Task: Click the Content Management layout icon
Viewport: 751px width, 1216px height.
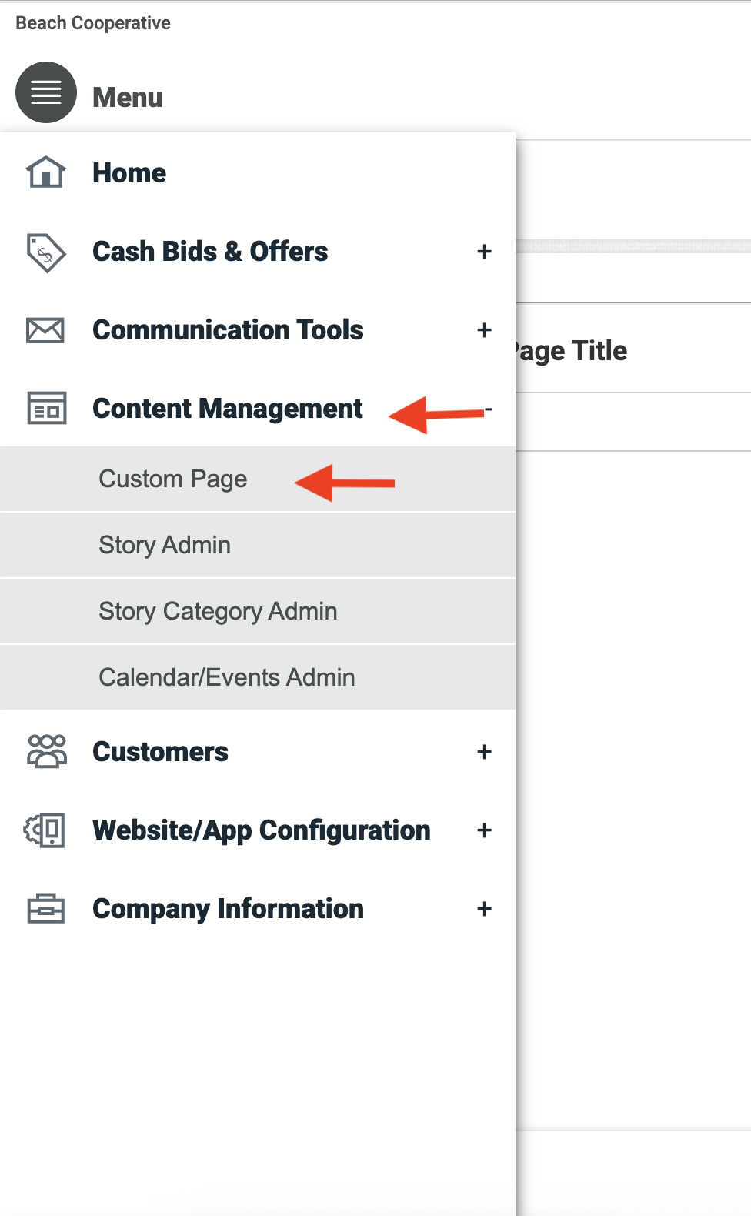Action: (x=47, y=408)
